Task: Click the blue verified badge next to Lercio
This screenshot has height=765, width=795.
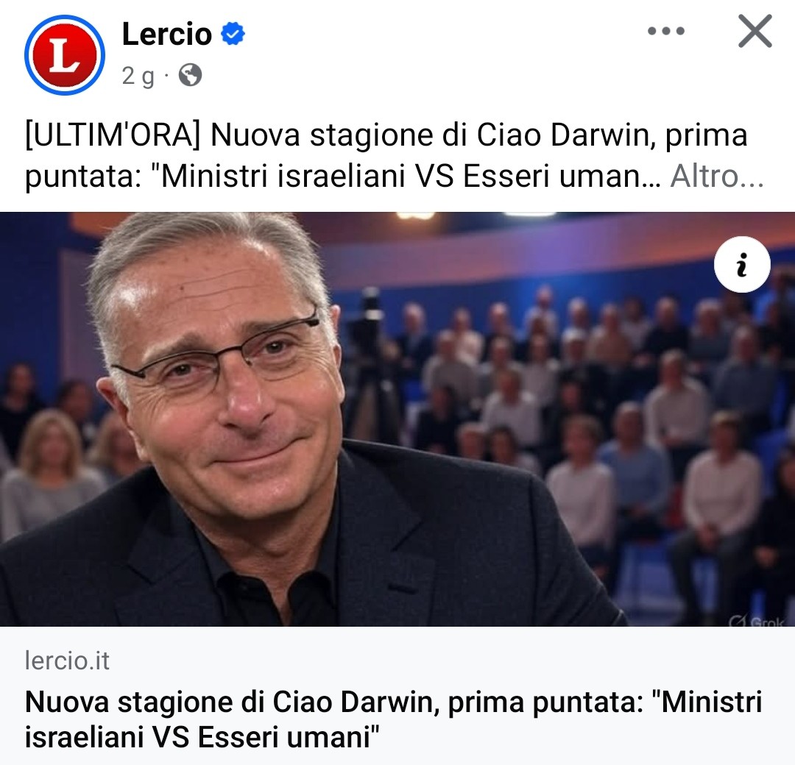Action: click(x=233, y=33)
